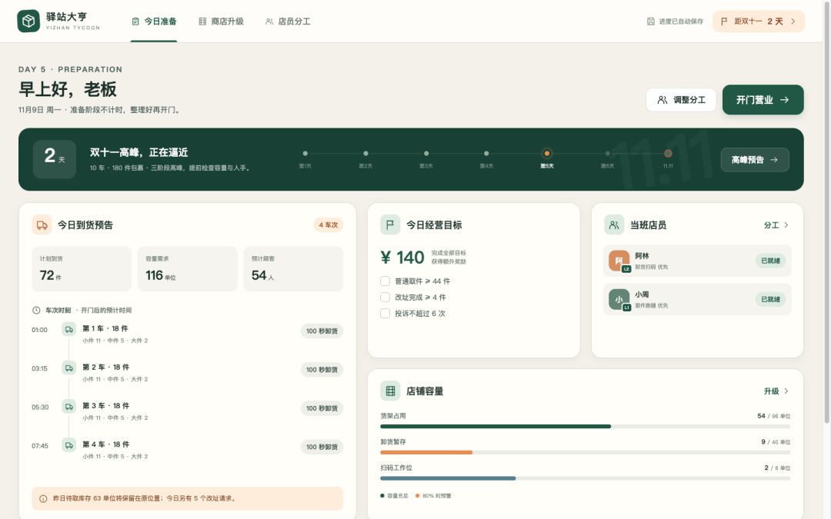Open the 距双十一 2 天 countdown pill
This screenshot has height=519, width=831.
(x=759, y=22)
